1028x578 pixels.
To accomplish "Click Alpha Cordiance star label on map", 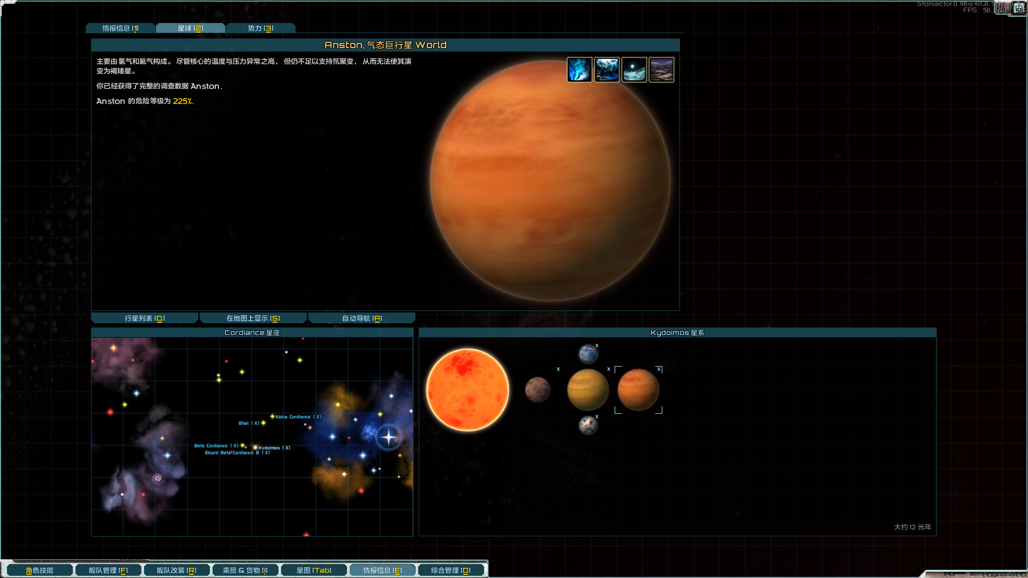I will [x=293, y=417].
